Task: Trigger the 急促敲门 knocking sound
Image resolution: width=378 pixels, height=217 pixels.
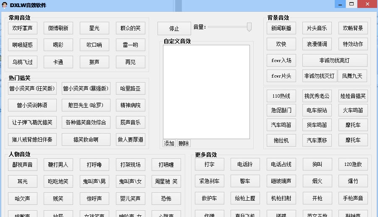Action: pos(281,110)
